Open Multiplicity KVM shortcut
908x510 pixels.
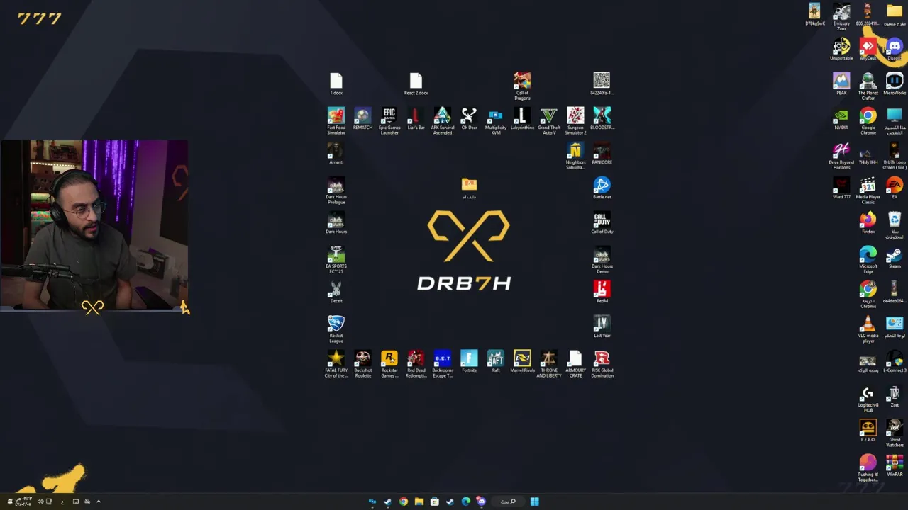[496, 120]
